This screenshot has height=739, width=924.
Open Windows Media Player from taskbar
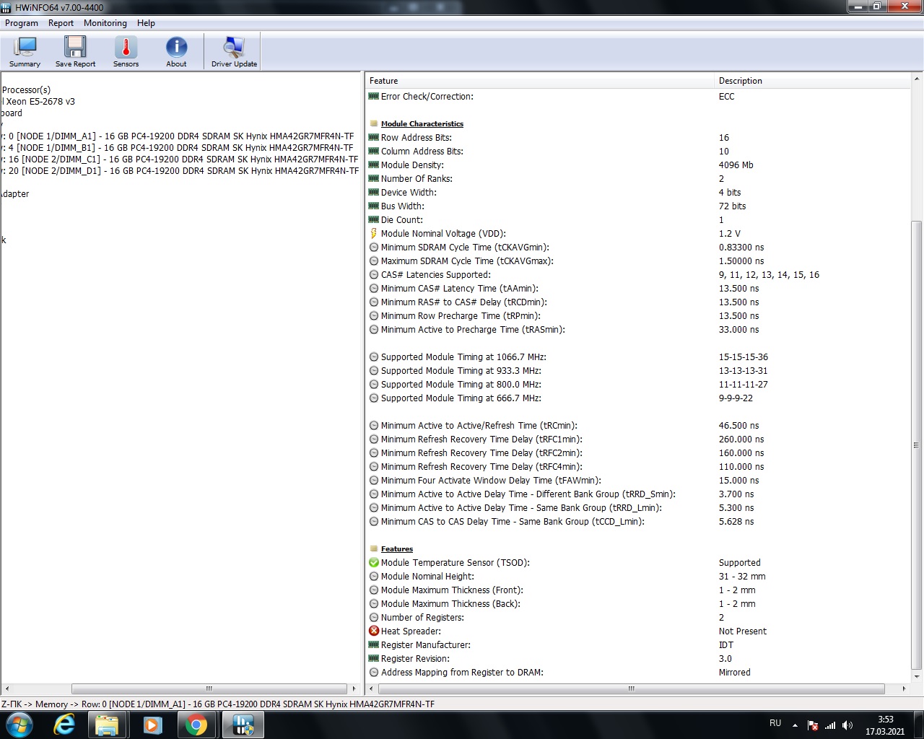click(x=152, y=725)
